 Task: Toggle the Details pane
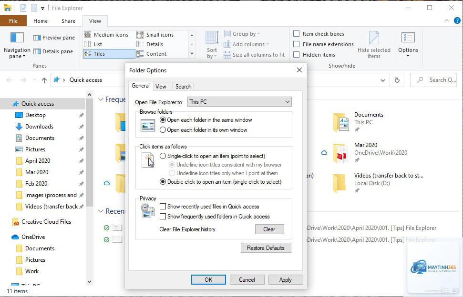53,51
